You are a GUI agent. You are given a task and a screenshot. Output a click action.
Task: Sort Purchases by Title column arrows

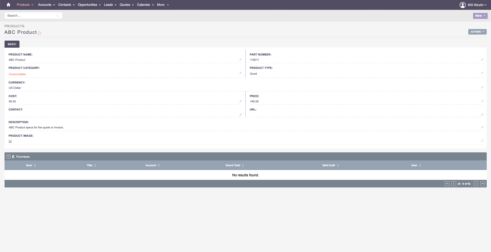click(95, 165)
